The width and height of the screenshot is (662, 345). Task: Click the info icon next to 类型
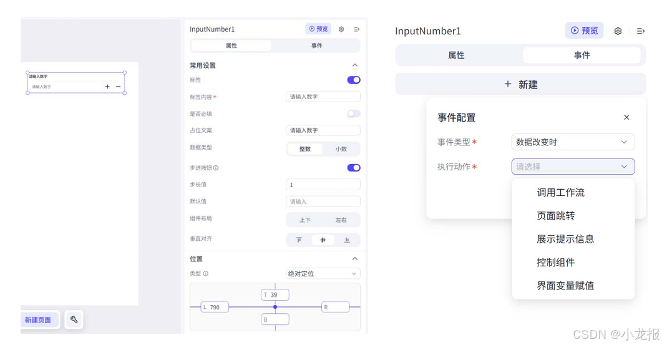point(206,273)
